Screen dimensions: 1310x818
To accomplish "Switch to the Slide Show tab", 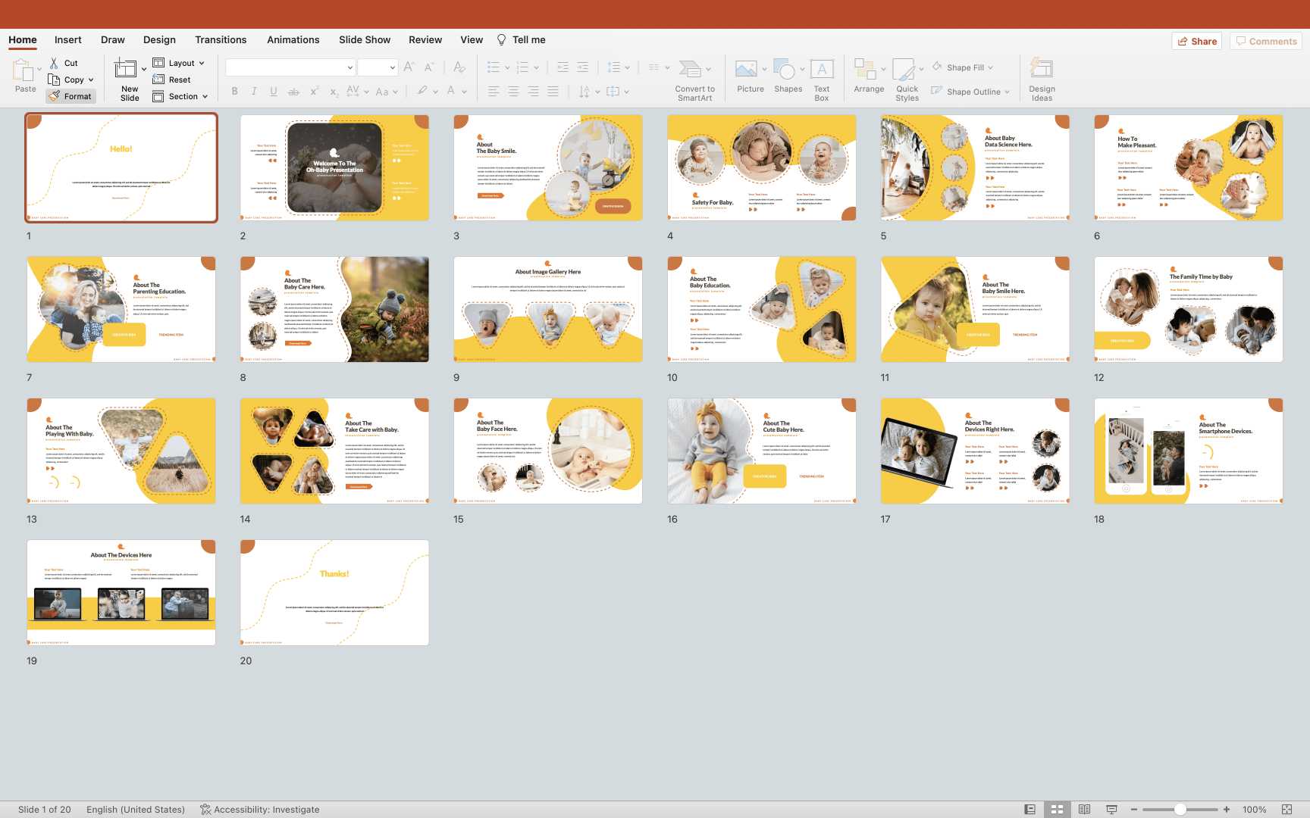I will pos(365,40).
